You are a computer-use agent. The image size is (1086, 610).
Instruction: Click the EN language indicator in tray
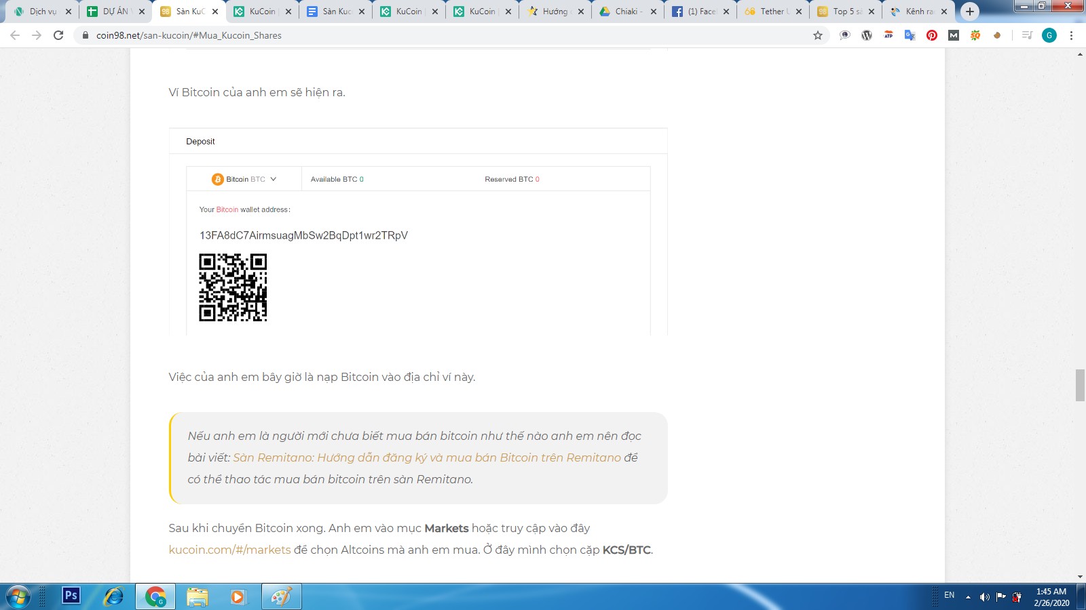949,595
